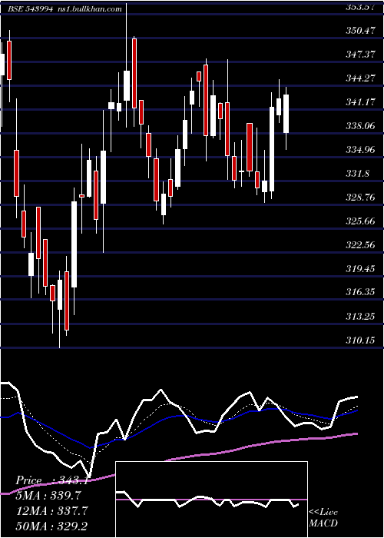Viewport: 384px width, 538px height.
Task: Click the 5MA : 339.7 value
Action: (x=48, y=496)
